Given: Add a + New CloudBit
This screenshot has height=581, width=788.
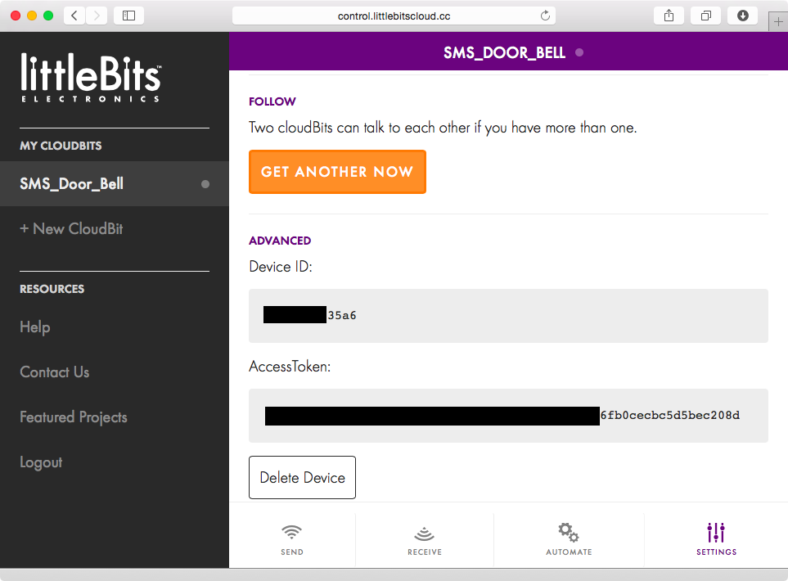Looking at the screenshot, I should click(x=71, y=228).
